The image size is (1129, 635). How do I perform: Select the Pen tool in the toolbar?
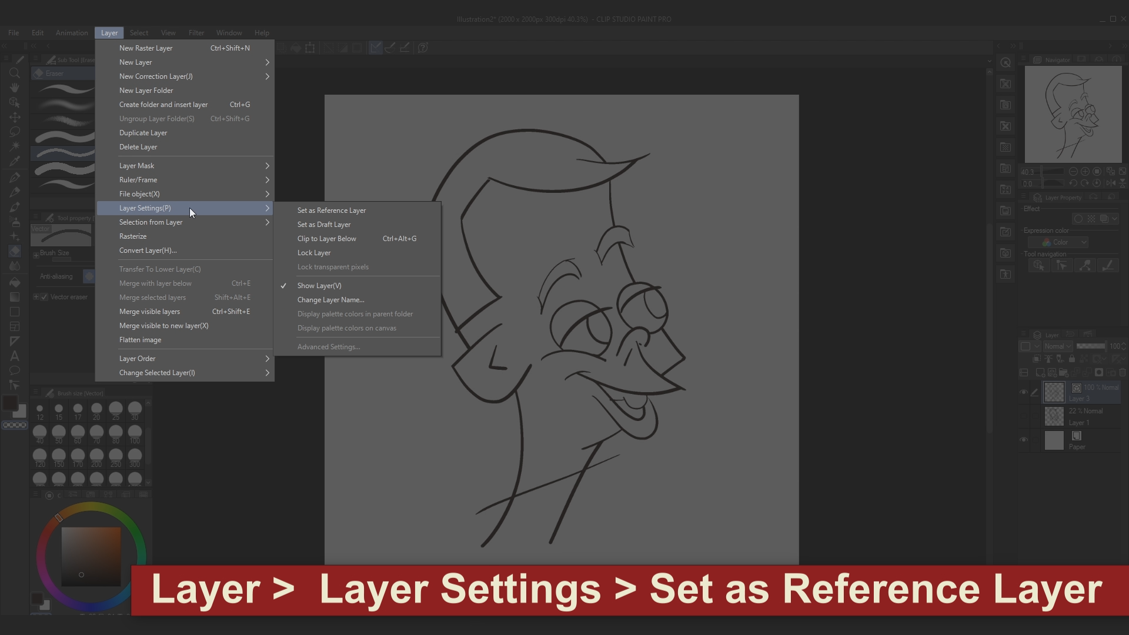click(x=15, y=178)
